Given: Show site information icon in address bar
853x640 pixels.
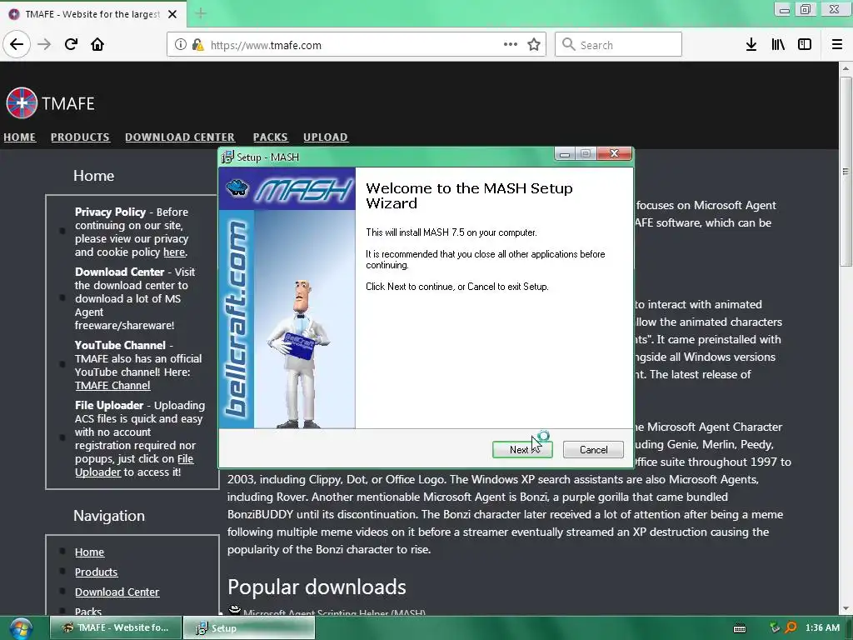Looking at the screenshot, I should (180, 45).
